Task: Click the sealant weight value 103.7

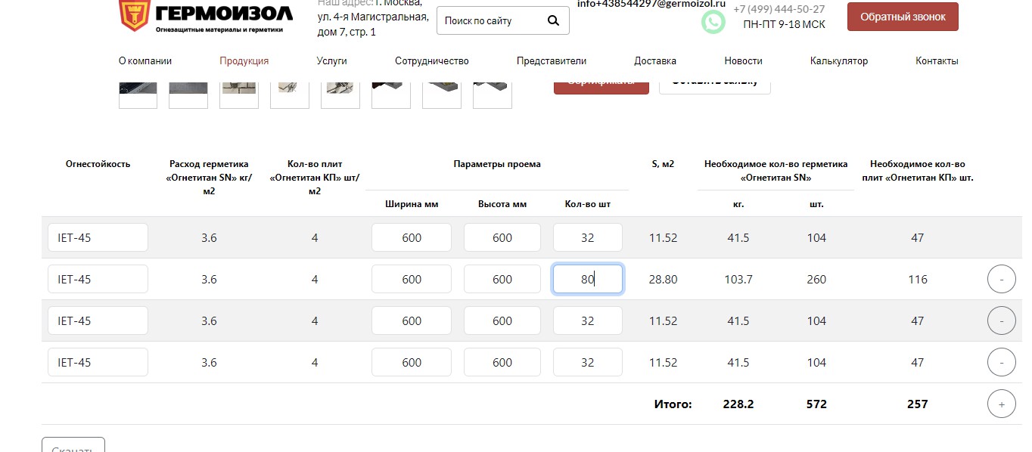Action: tap(738, 280)
